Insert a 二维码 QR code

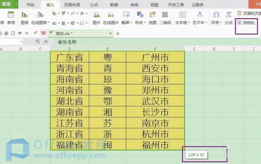tap(165, 17)
